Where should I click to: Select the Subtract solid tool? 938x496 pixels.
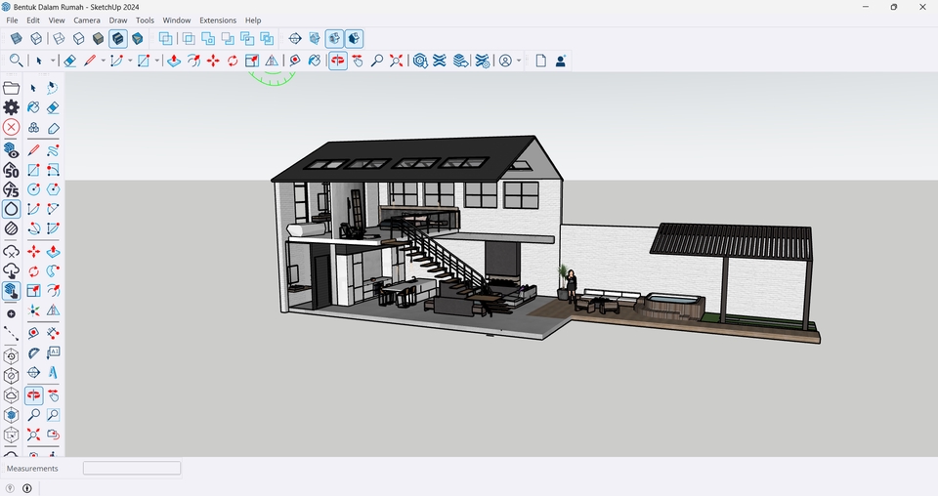click(x=228, y=39)
